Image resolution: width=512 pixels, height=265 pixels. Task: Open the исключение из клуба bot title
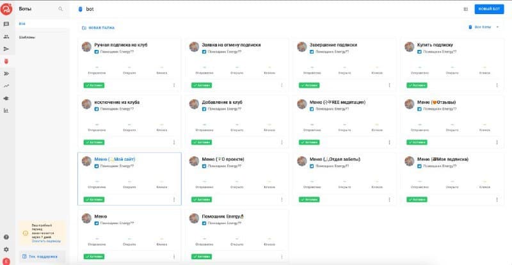(x=117, y=102)
